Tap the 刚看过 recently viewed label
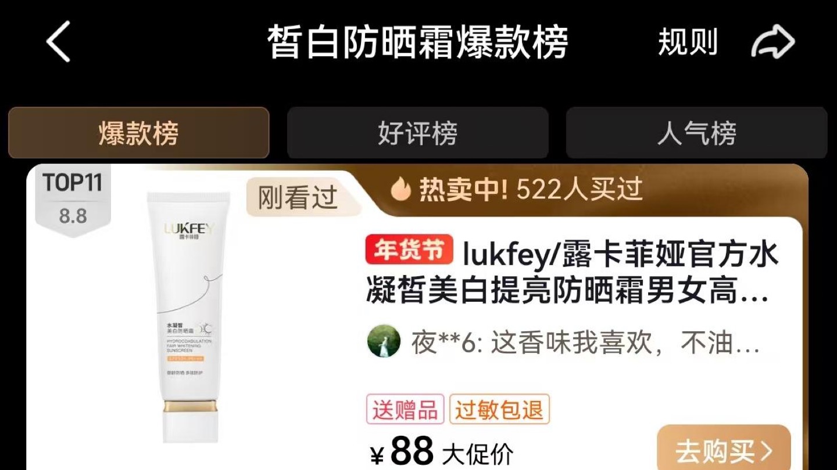Image resolution: width=837 pixels, height=470 pixels. click(298, 198)
